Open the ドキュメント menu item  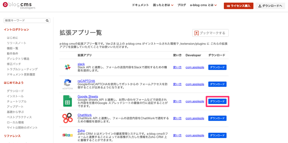tap(140, 5)
